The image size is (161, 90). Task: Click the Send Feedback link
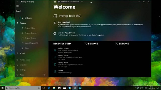coord(64,22)
